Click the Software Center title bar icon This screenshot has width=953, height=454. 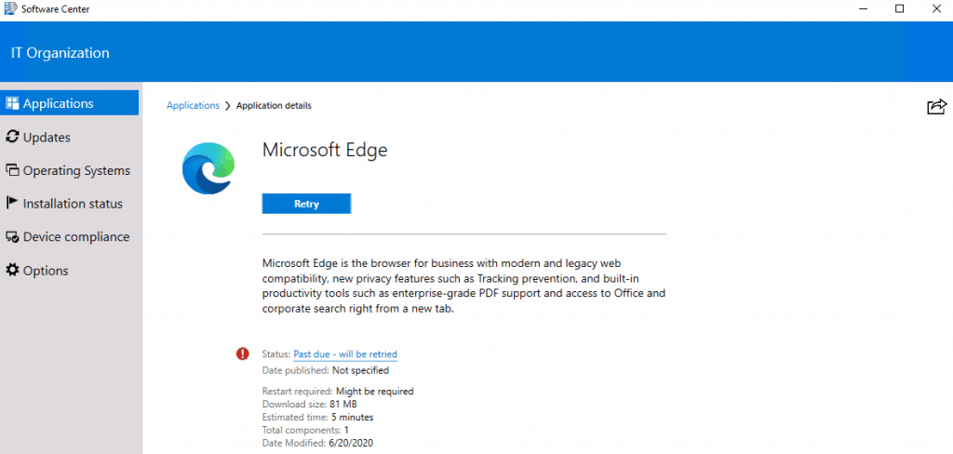(10, 9)
